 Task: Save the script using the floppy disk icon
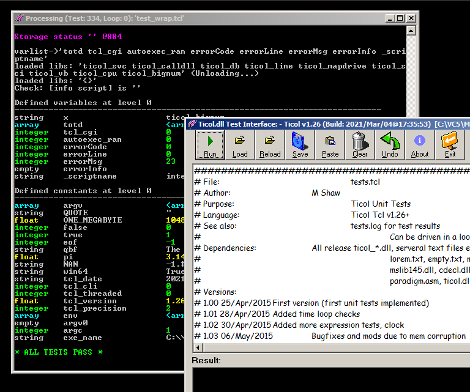pyautogui.click(x=300, y=145)
